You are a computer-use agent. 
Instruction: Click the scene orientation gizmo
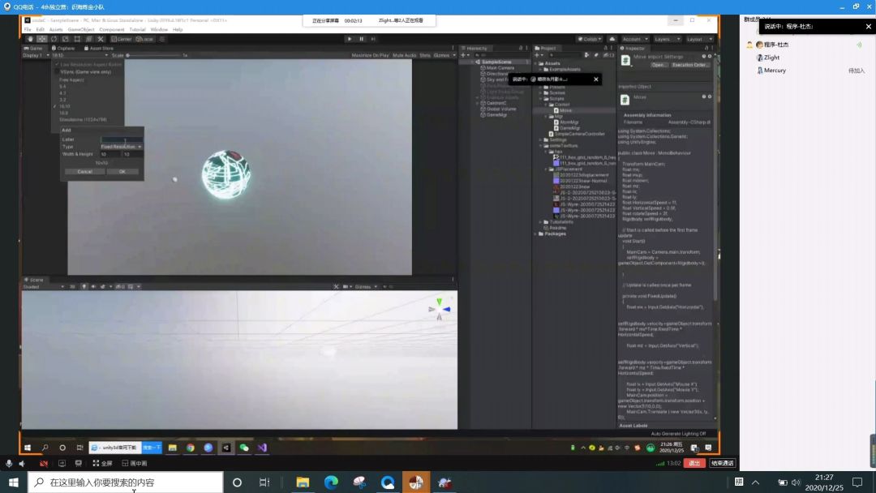[x=439, y=308]
